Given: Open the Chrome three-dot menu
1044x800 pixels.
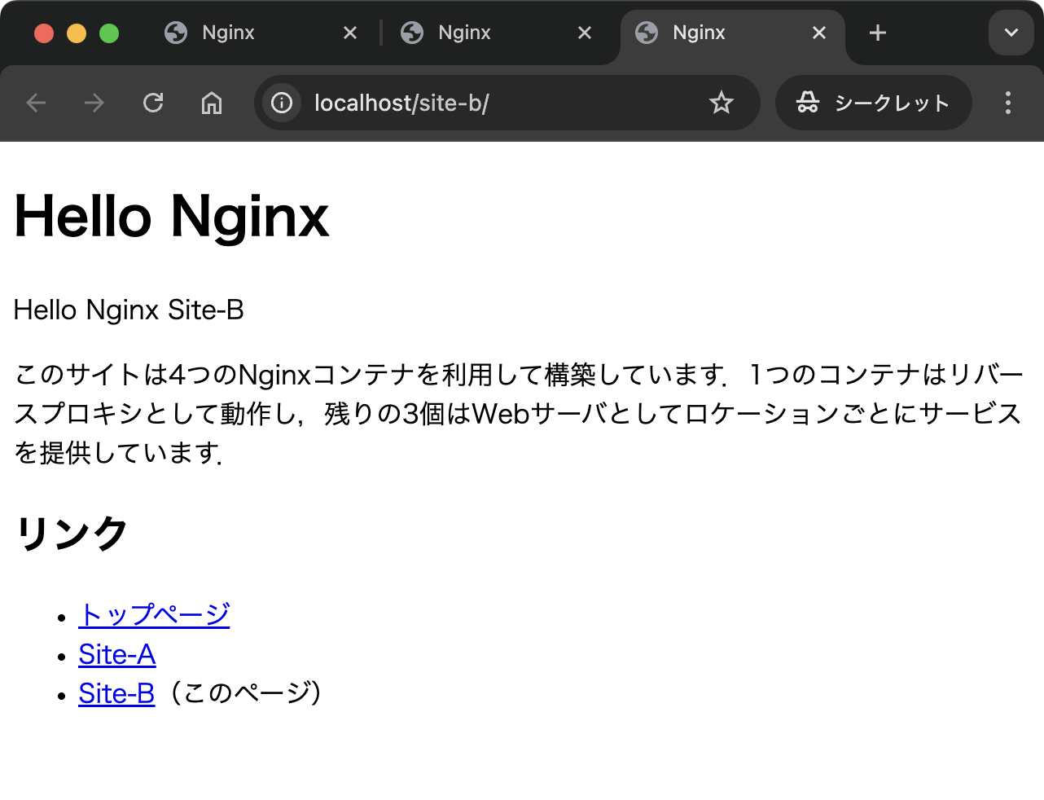Looking at the screenshot, I should coord(1007,103).
